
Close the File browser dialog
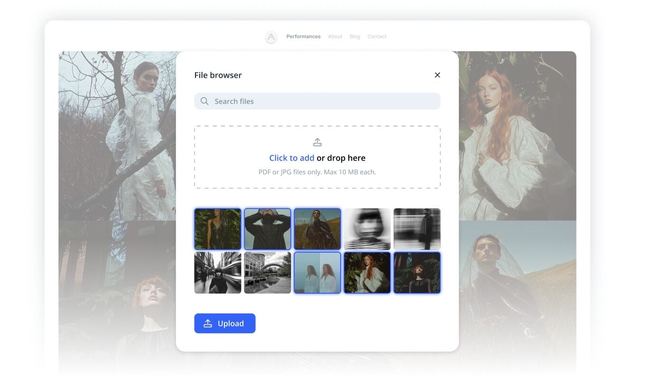437,75
